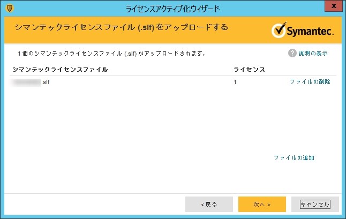
Task: Cancel the wizard with キャンセル button
Action: (315, 205)
